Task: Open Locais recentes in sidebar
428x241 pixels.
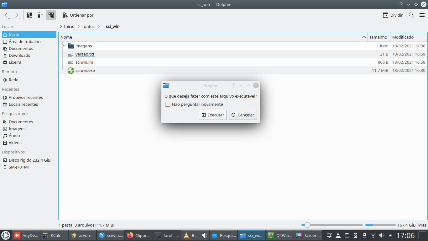Action: click(x=29, y=104)
